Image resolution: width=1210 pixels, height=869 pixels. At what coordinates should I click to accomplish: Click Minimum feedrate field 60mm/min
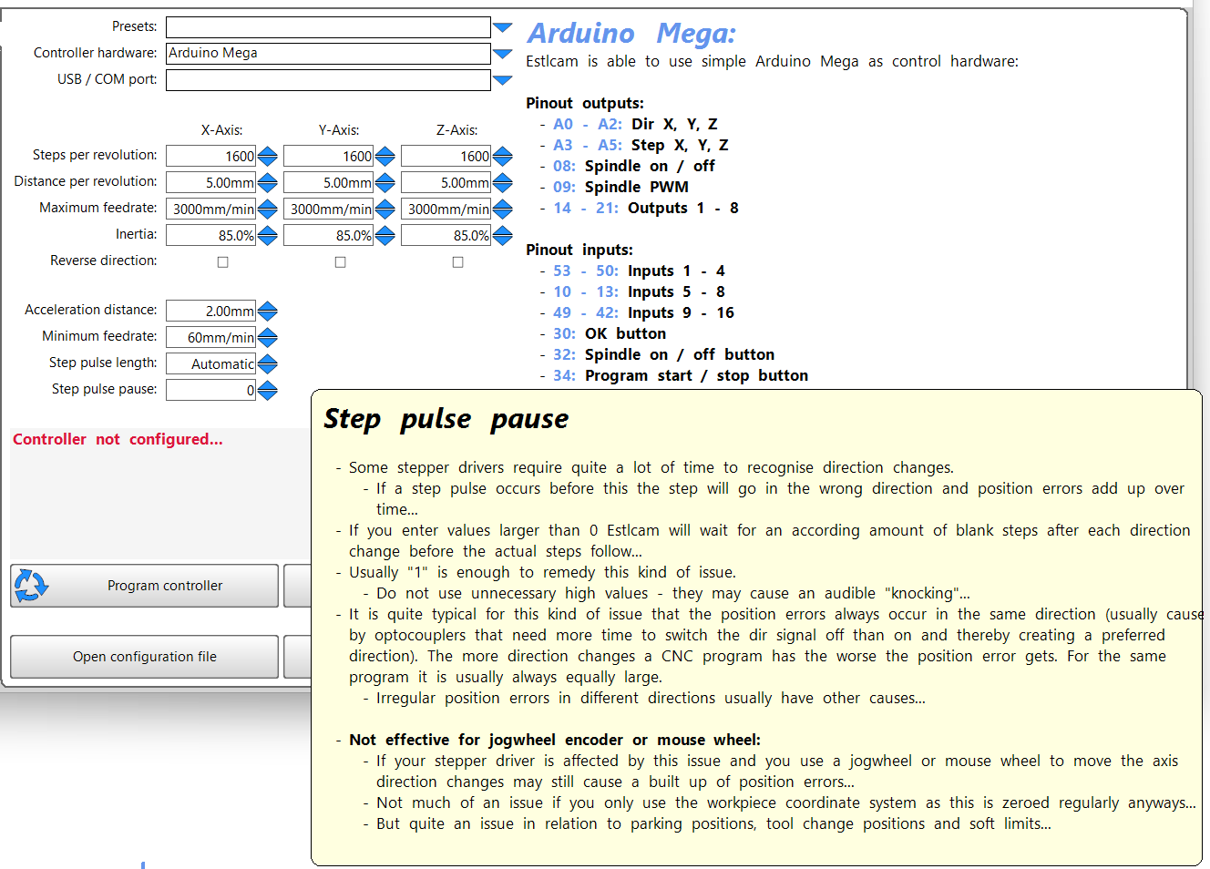tap(210, 338)
